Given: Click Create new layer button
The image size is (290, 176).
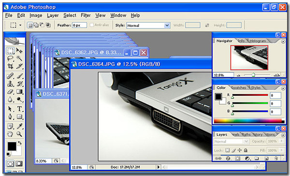Looking at the screenshot, I should coord(266,158).
